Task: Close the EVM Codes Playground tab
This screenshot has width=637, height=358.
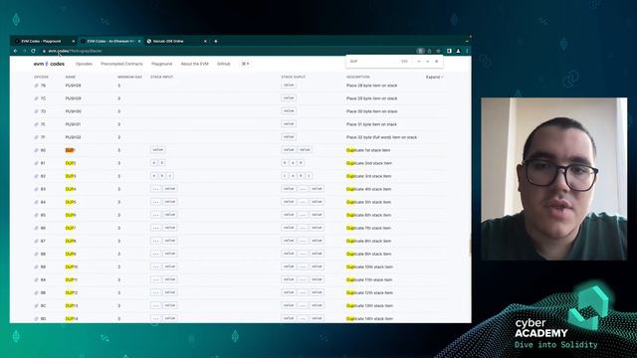Action: click(74, 42)
